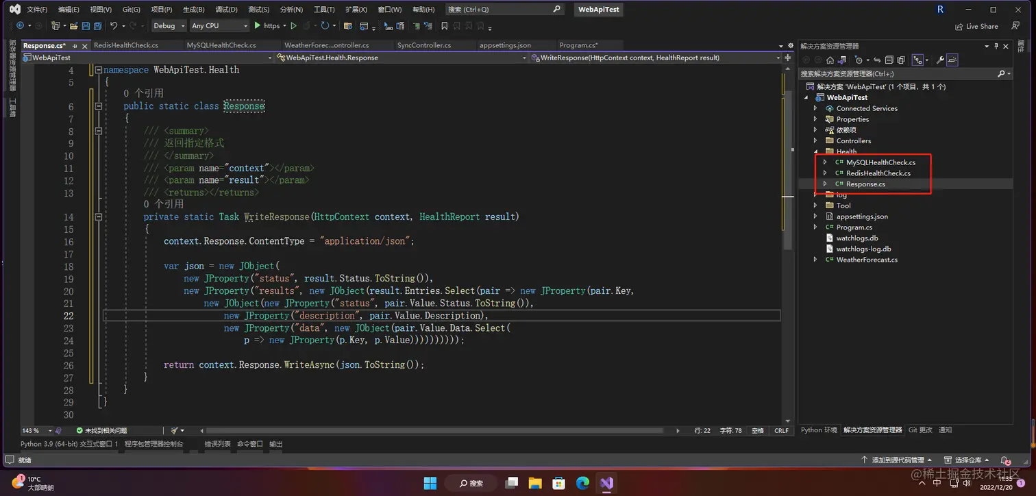The width and height of the screenshot is (1036, 496).
Task: Click the Open File folder icon
Action: [73, 26]
